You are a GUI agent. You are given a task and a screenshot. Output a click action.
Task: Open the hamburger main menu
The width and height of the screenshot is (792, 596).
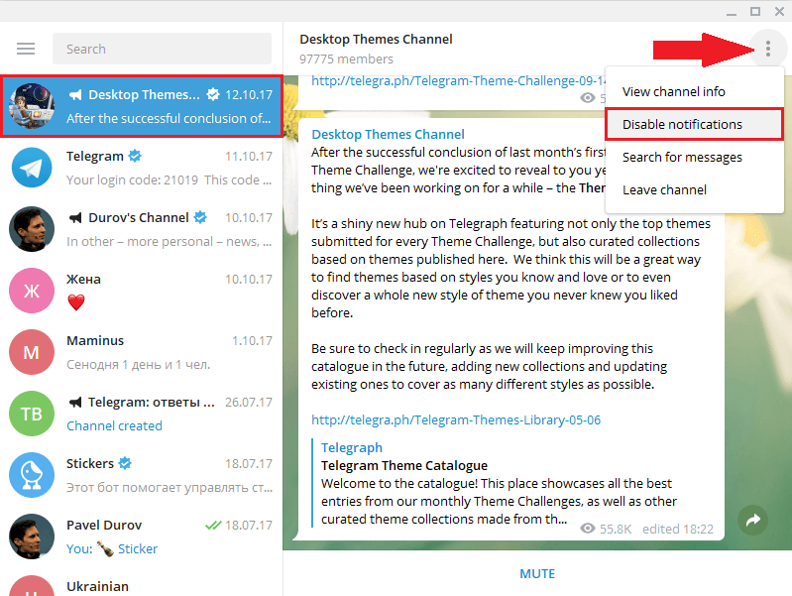coord(26,49)
